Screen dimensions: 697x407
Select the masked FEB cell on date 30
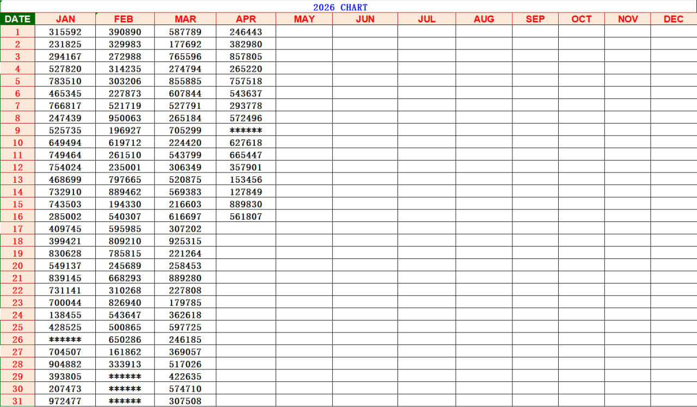(x=125, y=389)
